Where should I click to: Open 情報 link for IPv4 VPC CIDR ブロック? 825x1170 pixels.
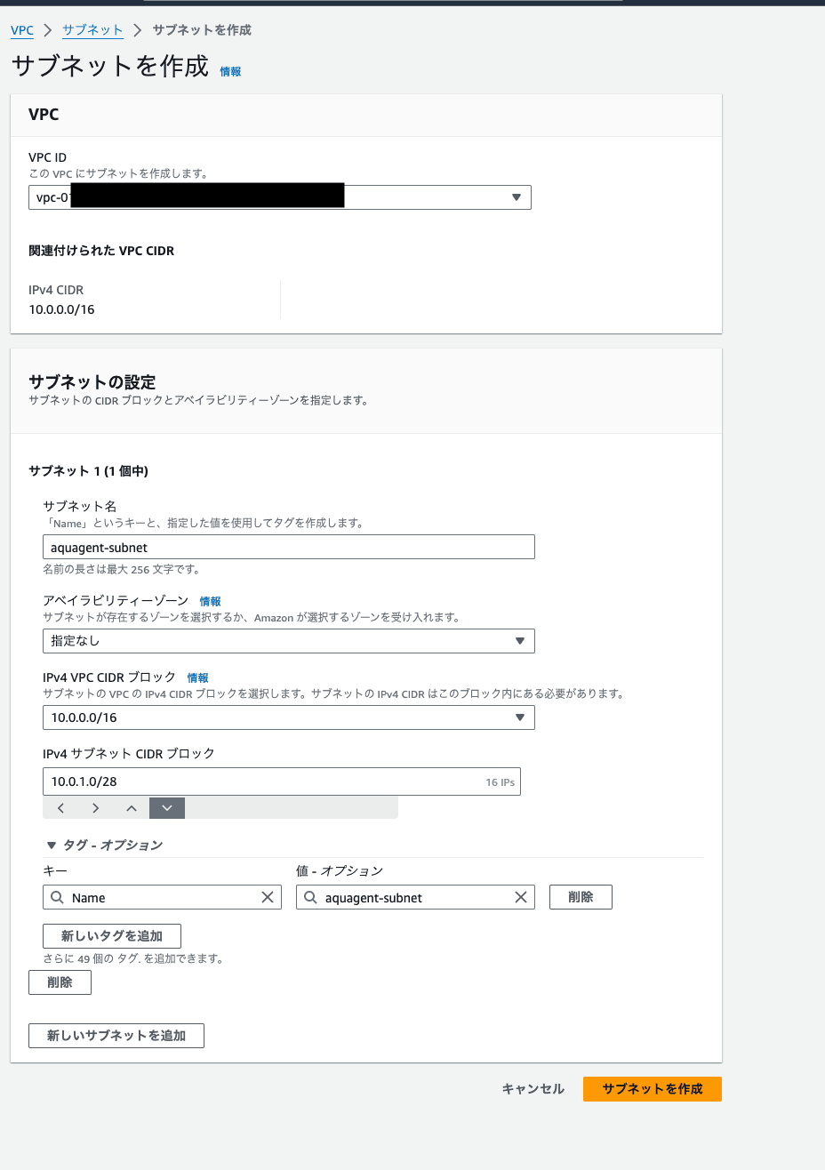pyautogui.click(x=197, y=678)
